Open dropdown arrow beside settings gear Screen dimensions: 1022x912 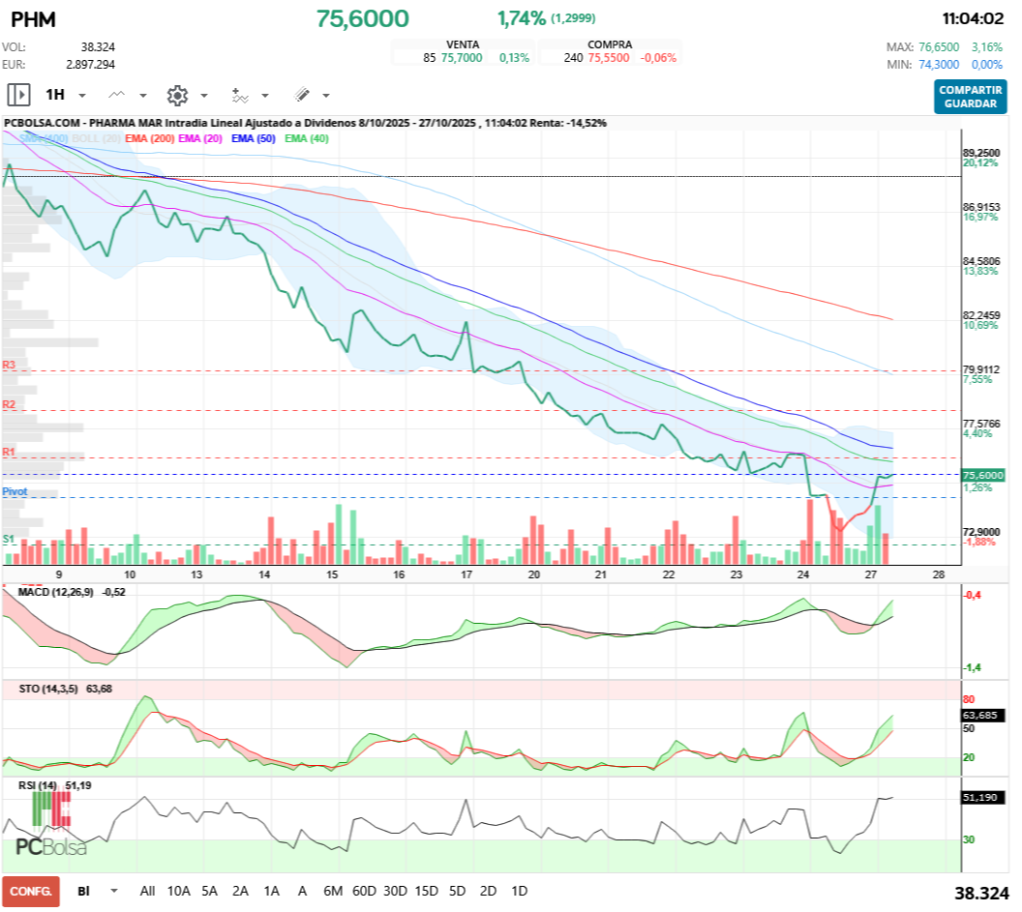point(204,96)
